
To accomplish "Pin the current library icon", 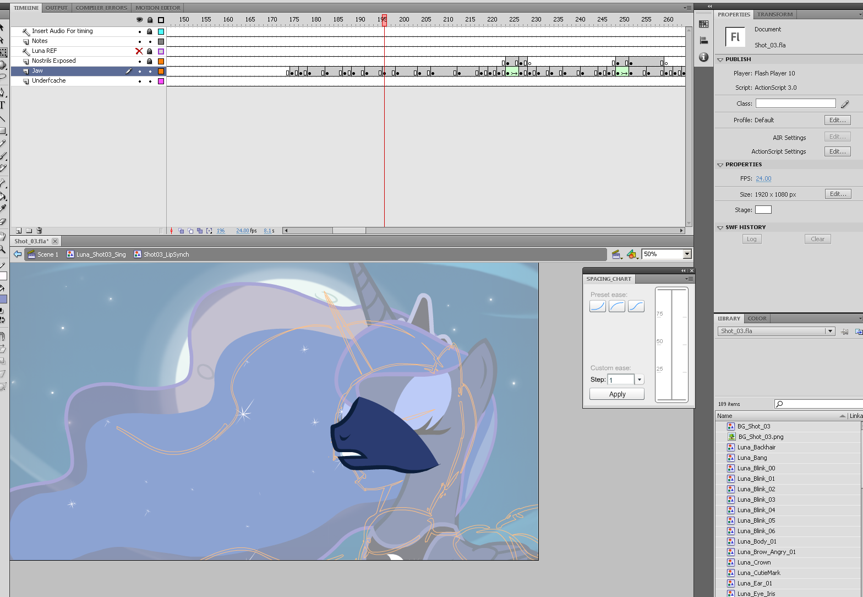I will [x=844, y=332].
